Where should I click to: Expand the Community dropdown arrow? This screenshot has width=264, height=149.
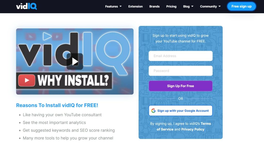coord(220,6)
